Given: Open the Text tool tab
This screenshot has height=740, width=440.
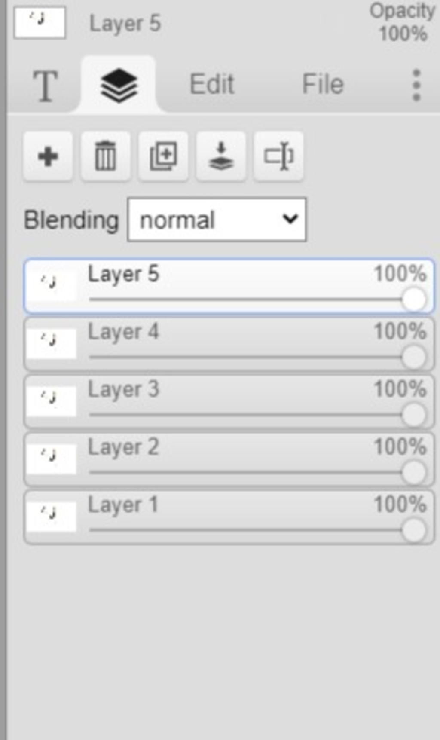Looking at the screenshot, I should tap(46, 86).
